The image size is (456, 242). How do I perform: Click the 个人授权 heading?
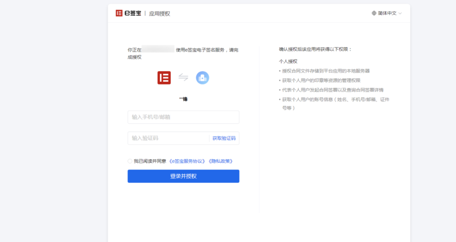[288, 61]
